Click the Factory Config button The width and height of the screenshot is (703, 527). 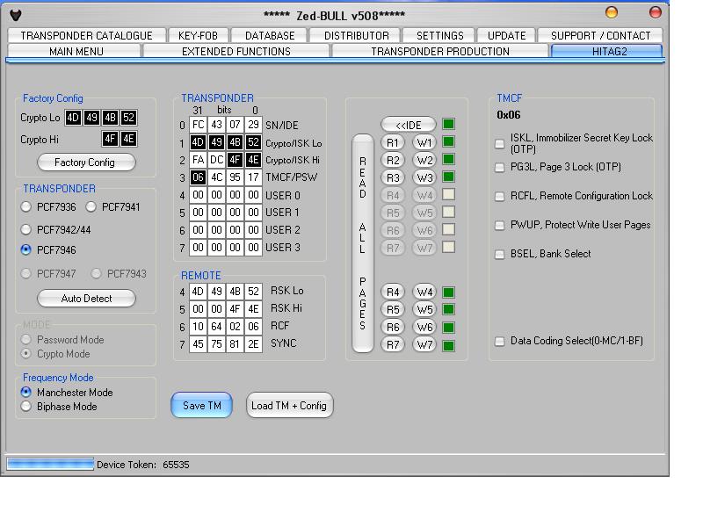pos(86,162)
